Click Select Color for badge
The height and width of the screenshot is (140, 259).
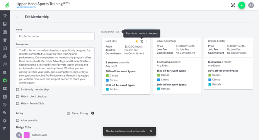[x=39, y=135]
